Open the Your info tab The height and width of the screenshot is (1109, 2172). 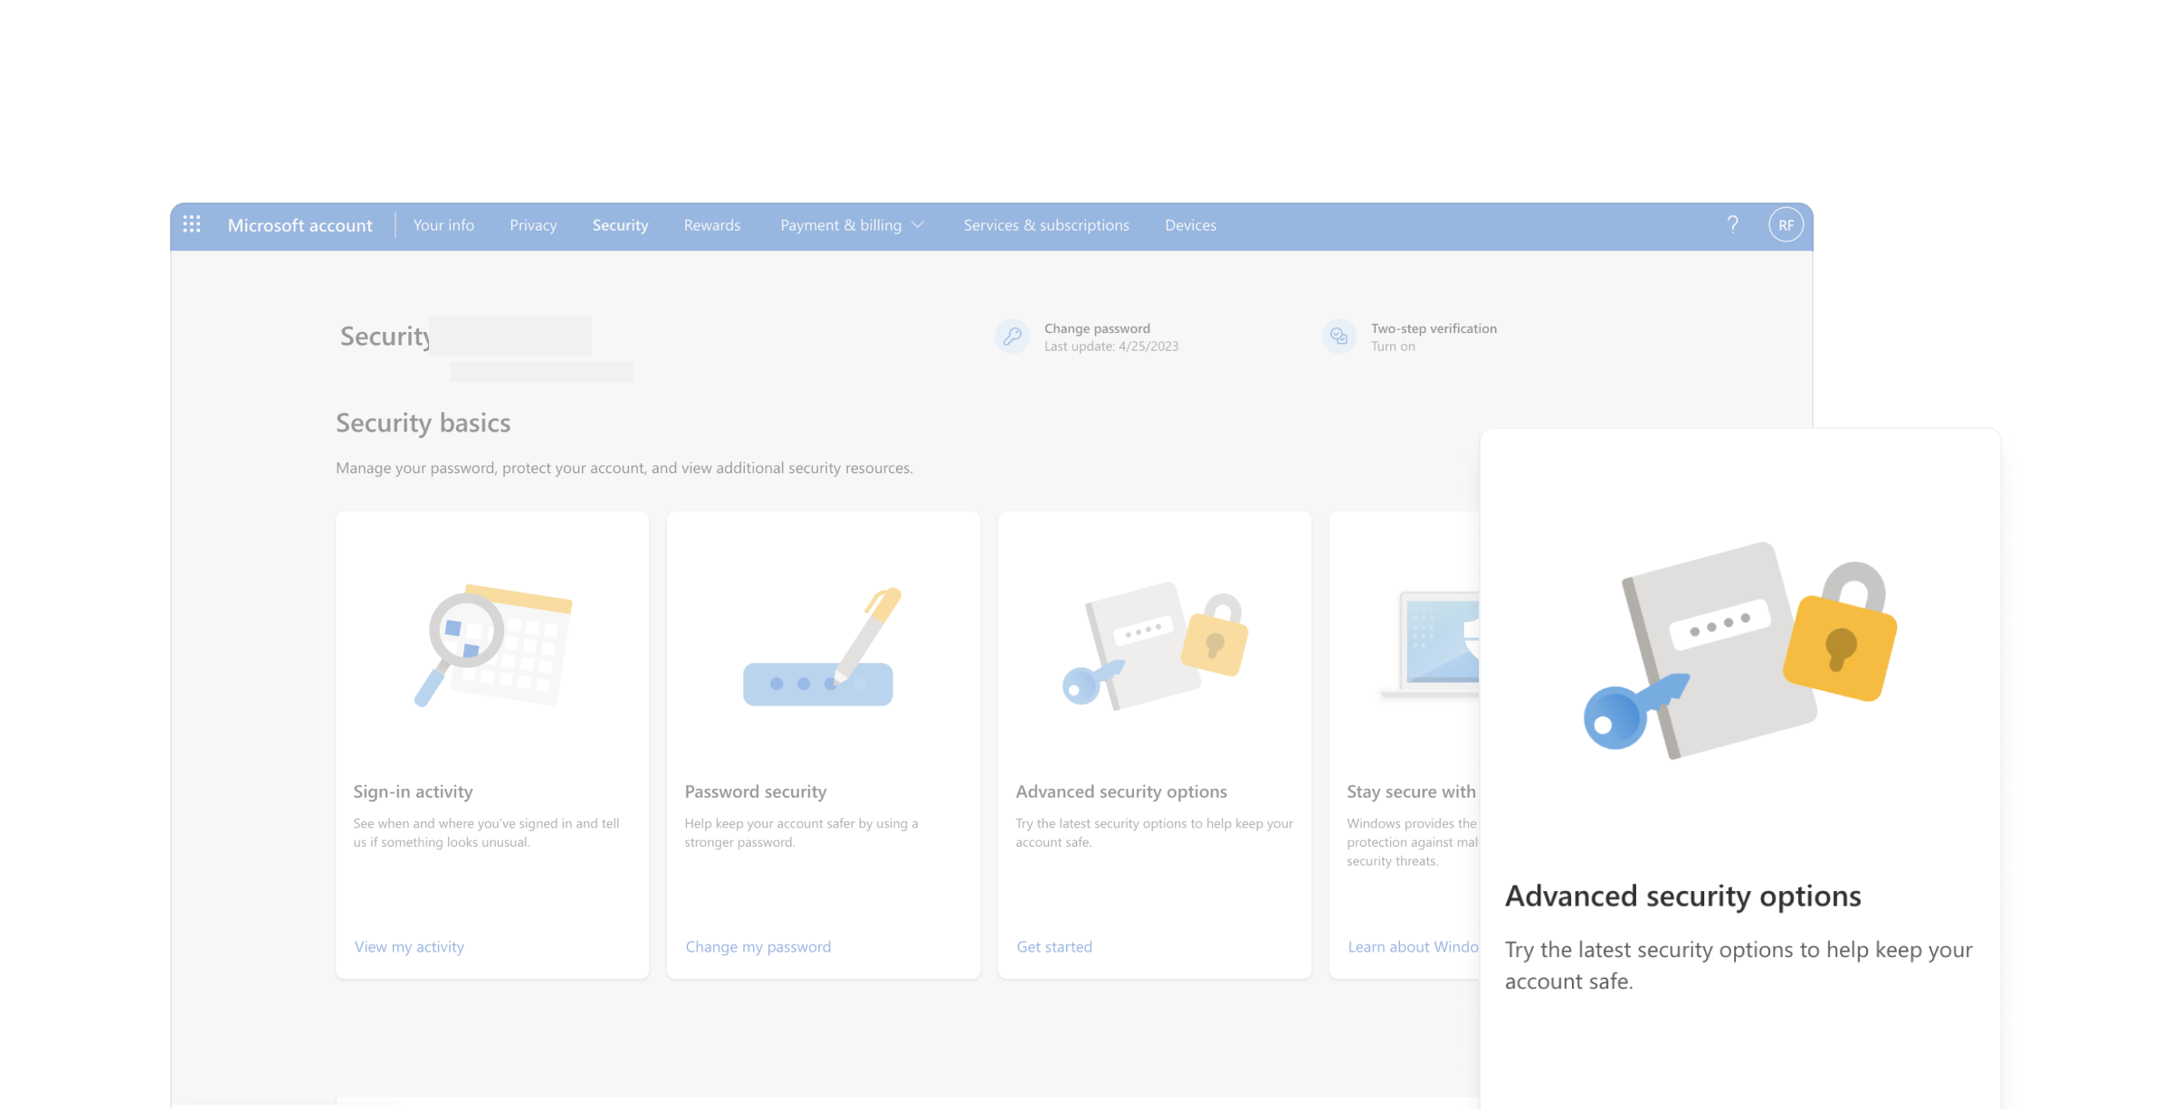click(443, 225)
